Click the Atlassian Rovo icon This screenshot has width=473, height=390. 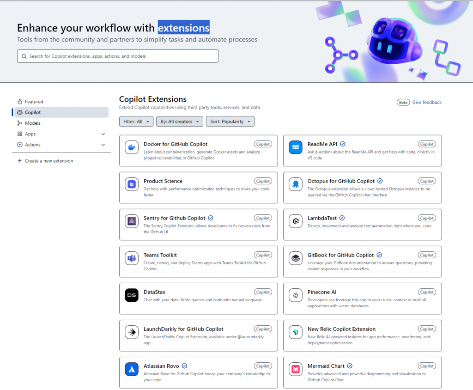[x=132, y=369]
